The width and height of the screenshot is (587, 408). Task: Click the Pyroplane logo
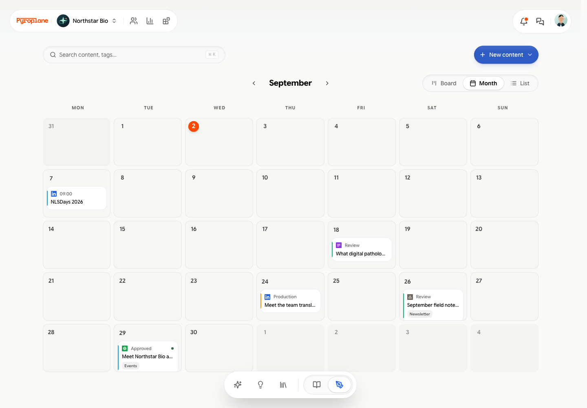[x=32, y=21]
